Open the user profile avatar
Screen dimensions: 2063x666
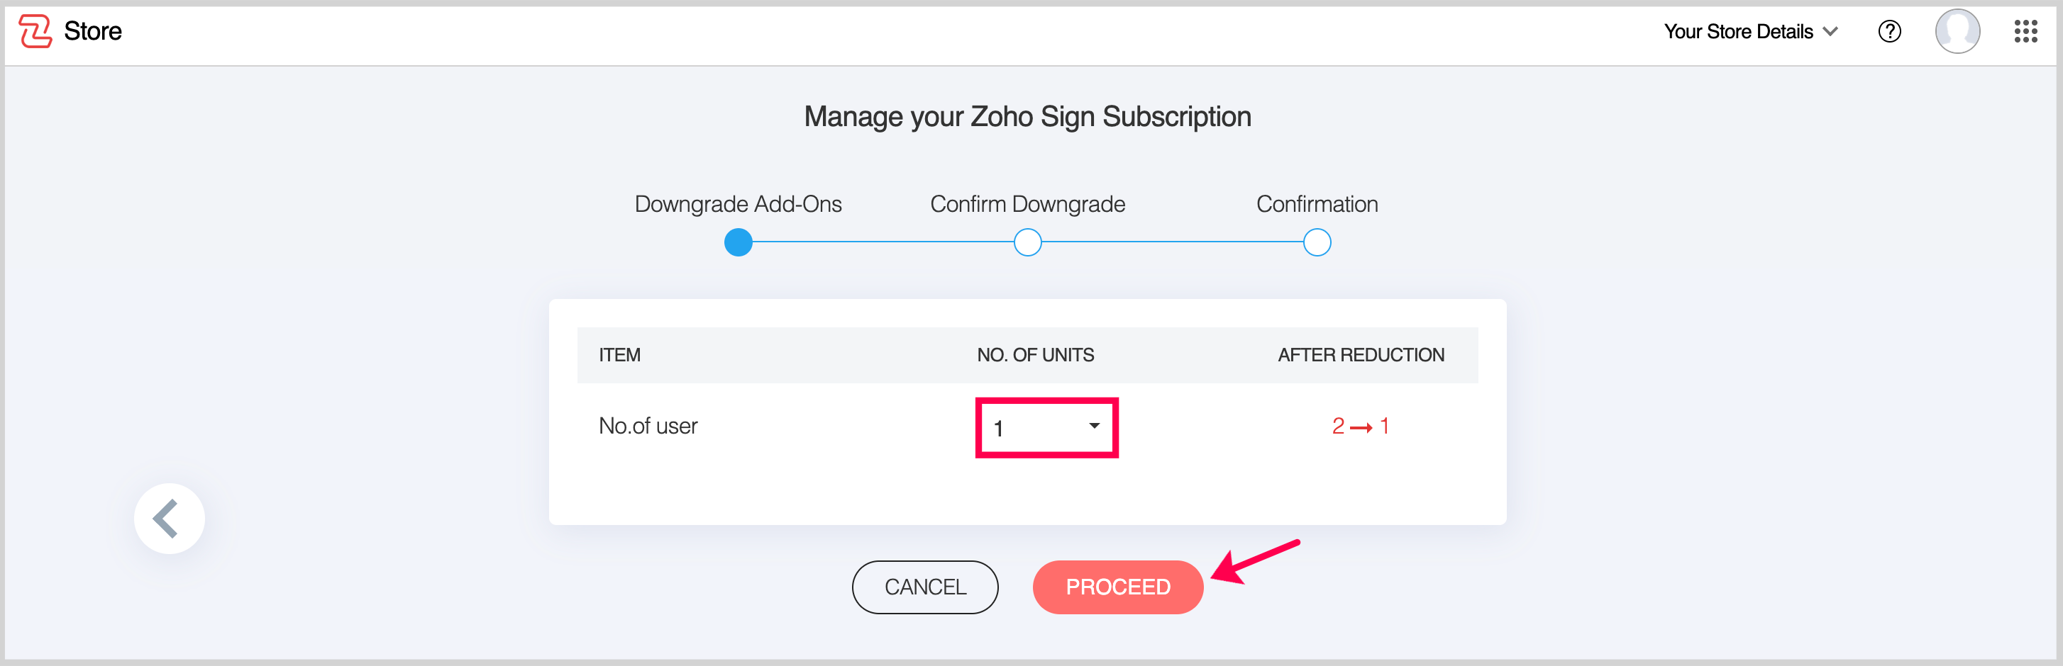(x=1957, y=31)
